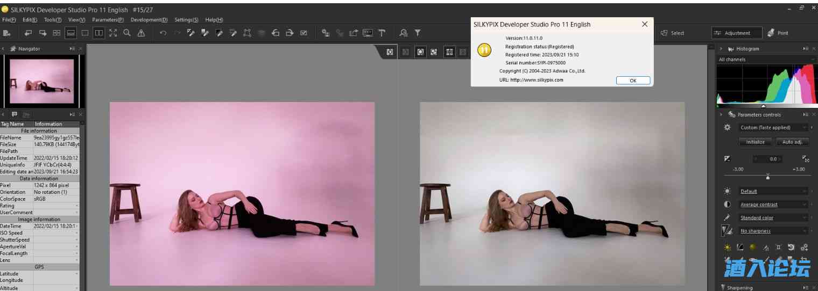Image resolution: width=818 pixels, height=291 pixels.
Task: Open the Help menu
Action: (x=214, y=20)
